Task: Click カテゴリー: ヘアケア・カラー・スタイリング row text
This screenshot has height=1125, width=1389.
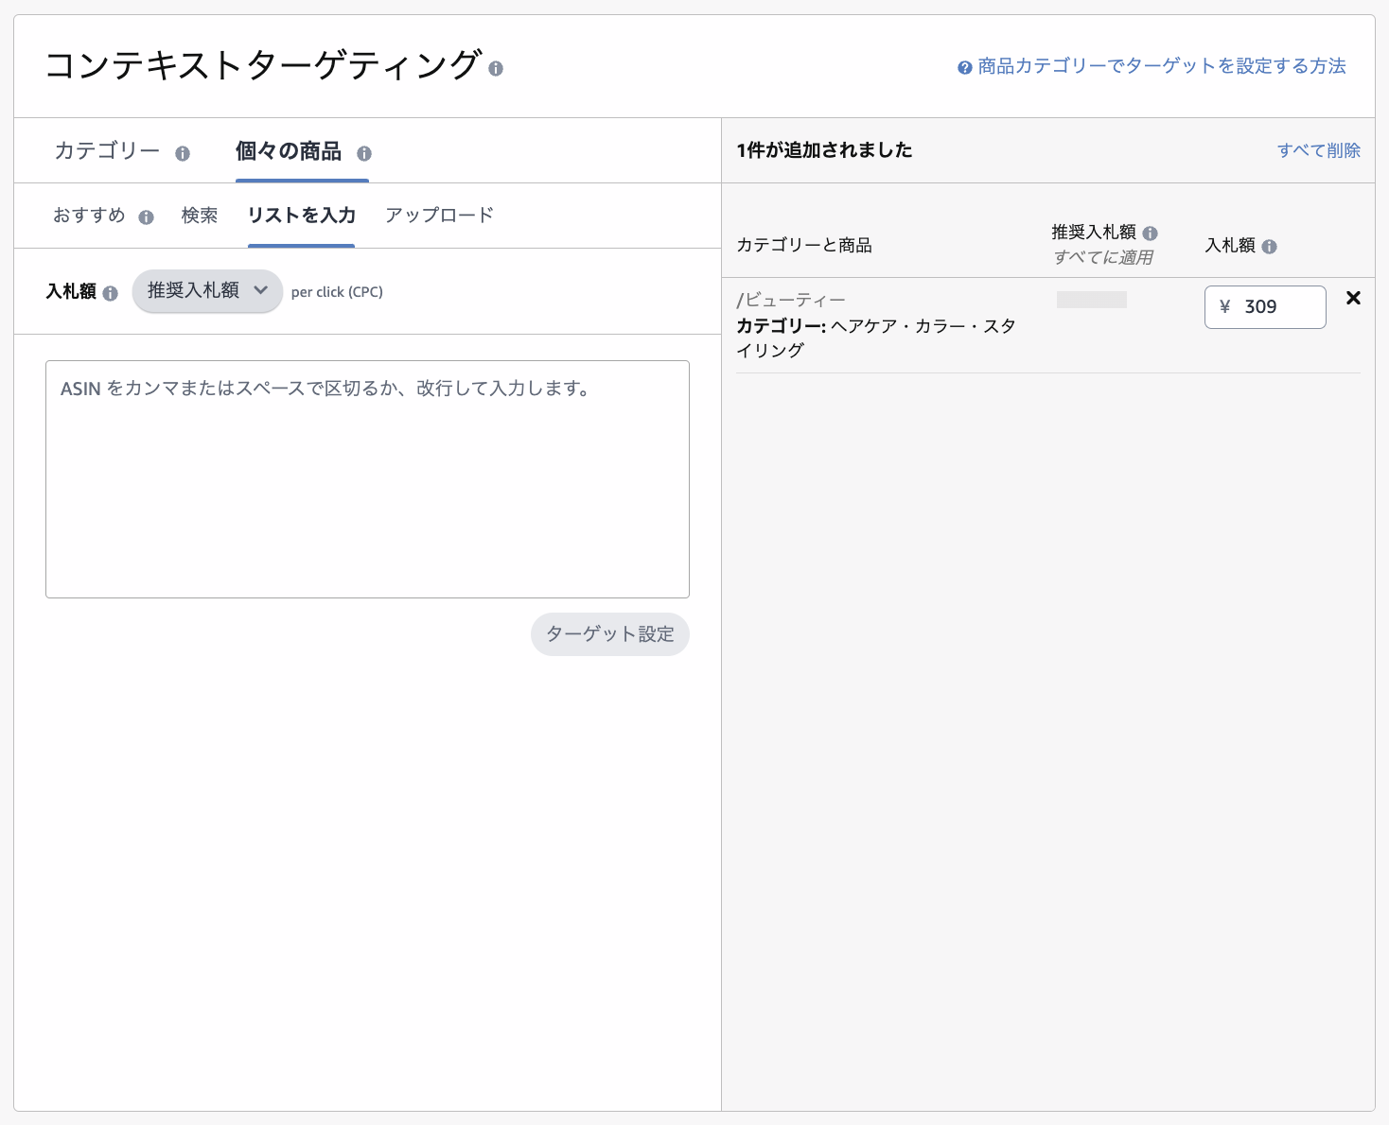Action: tap(876, 338)
